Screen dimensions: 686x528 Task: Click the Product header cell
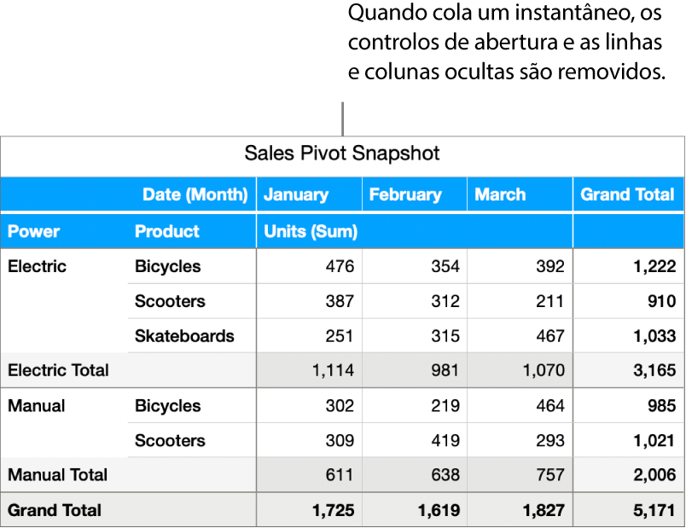[167, 231]
